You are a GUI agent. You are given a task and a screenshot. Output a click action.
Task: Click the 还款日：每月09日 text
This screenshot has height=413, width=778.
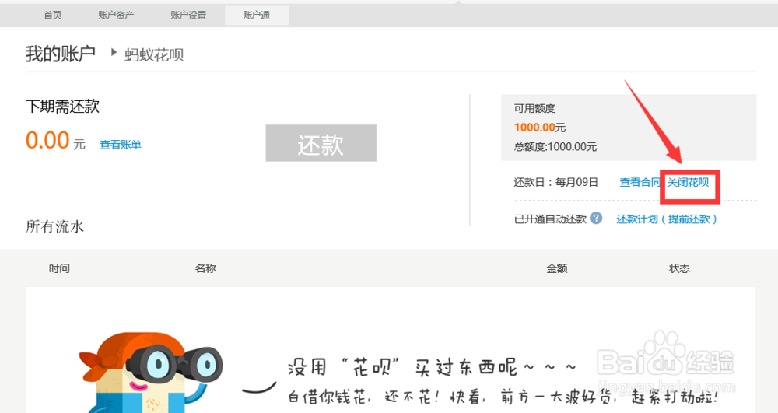(555, 183)
